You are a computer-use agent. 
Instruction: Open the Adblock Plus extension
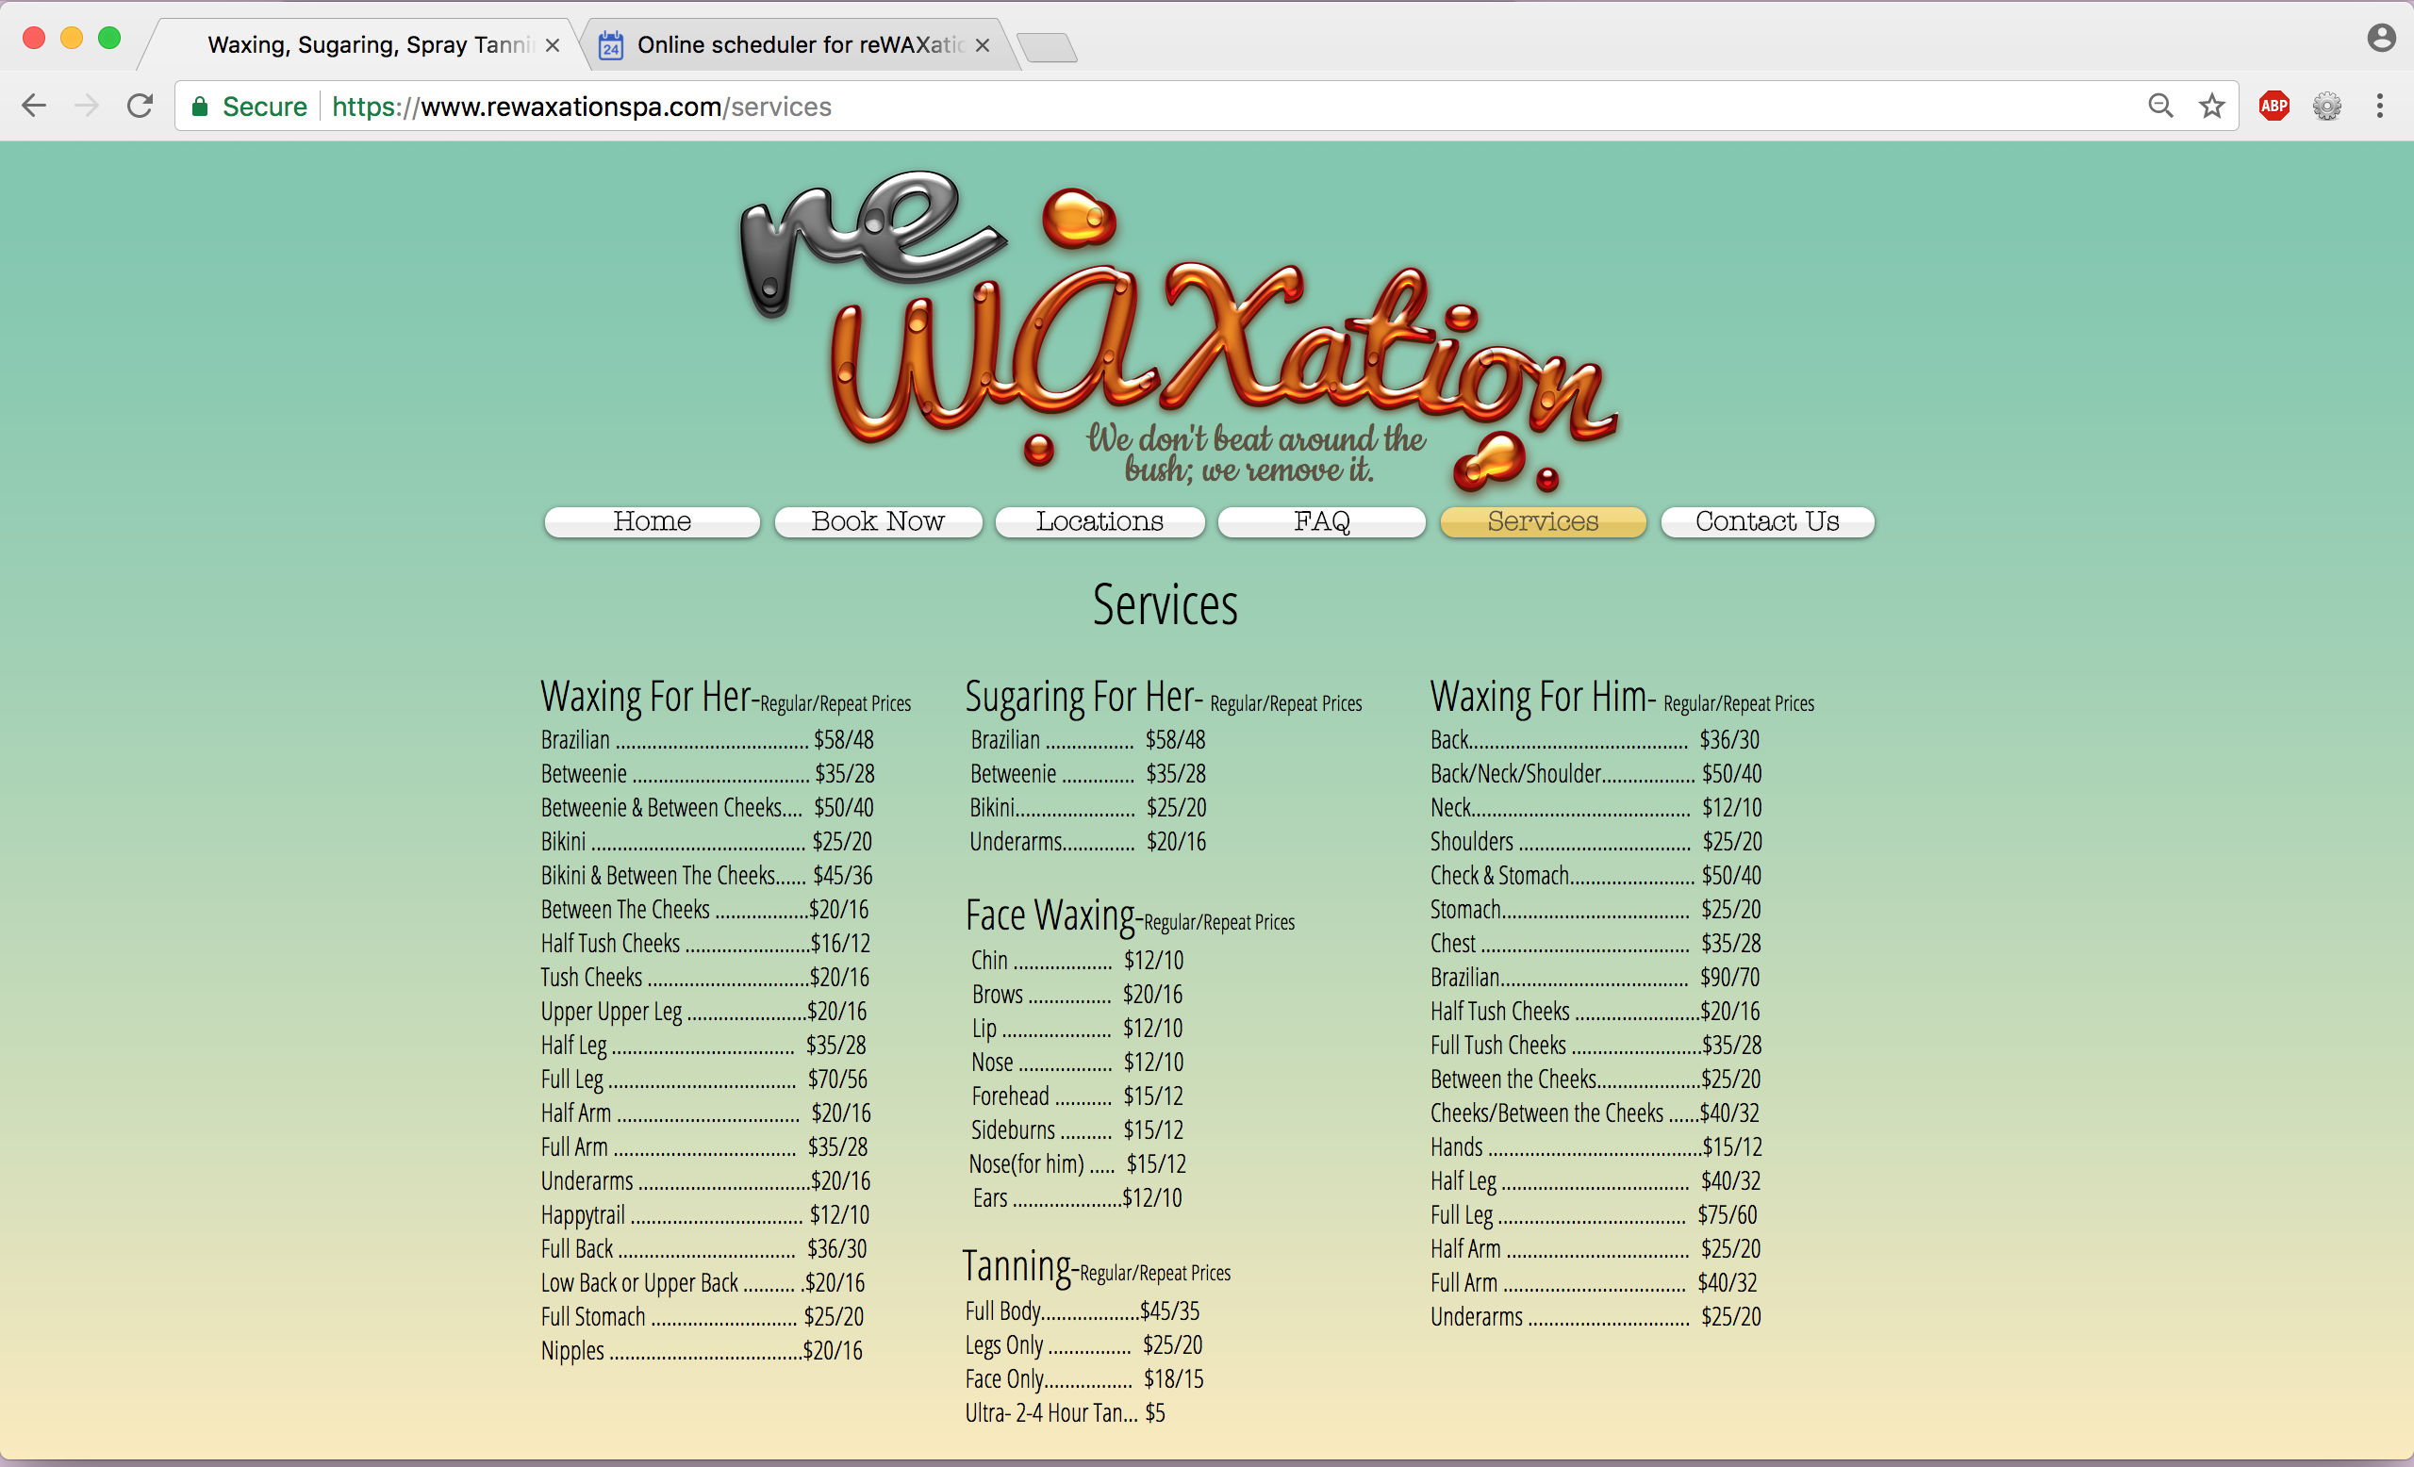[x=2273, y=106]
